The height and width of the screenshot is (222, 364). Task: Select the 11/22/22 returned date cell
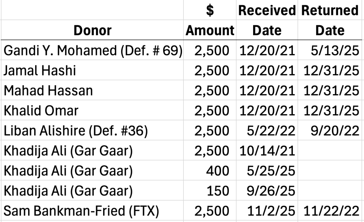pyautogui.click(x=330, y=210)
